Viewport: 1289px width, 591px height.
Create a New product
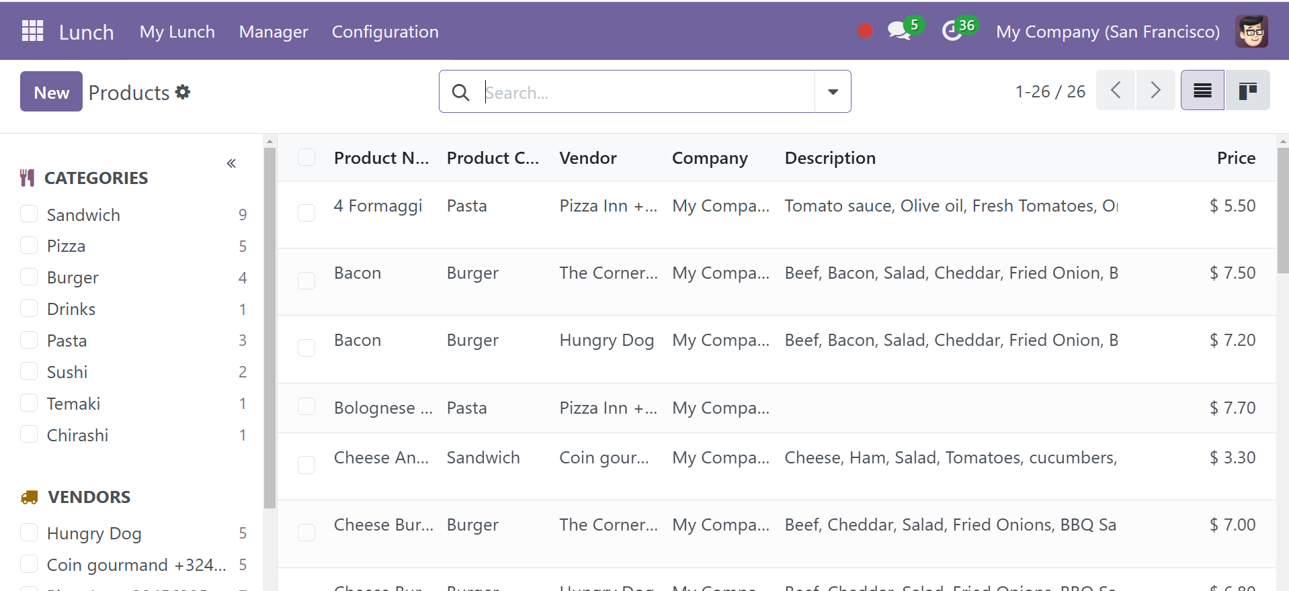click(x=51, y=92)
